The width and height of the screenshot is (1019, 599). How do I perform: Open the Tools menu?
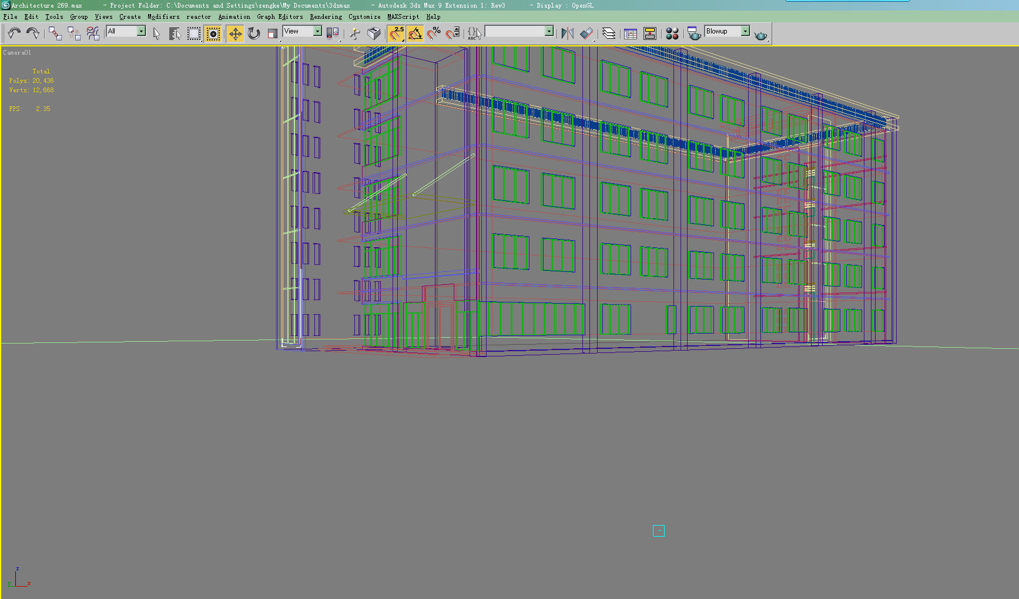point(54,16)
